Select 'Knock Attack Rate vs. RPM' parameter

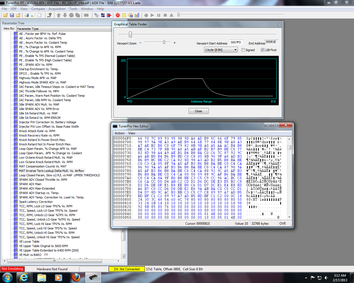(37, 131)
